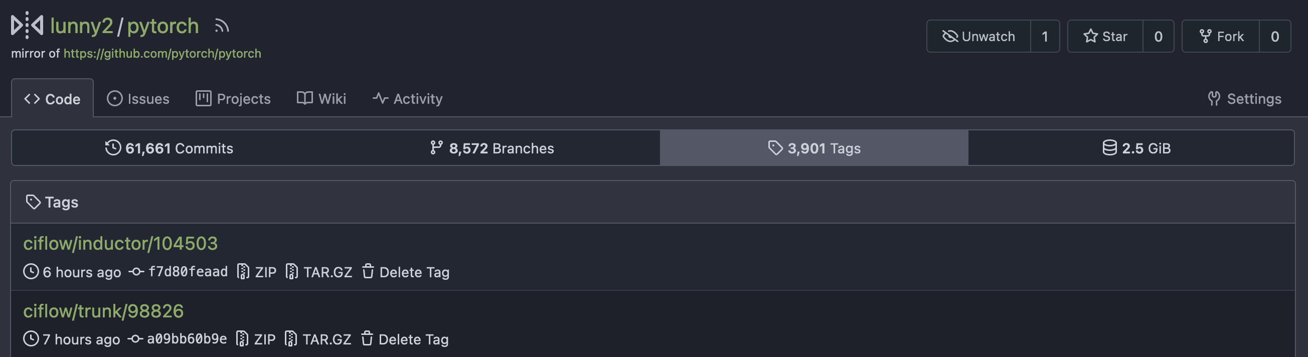The height and width of the screenshot is (357, 1308).
Task: Open the Wiki tab
Action: click(x=321, y=98)
